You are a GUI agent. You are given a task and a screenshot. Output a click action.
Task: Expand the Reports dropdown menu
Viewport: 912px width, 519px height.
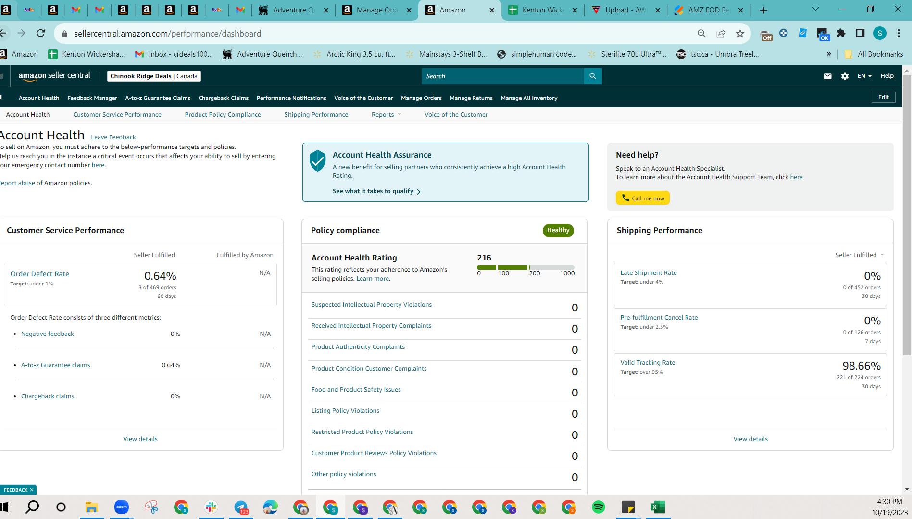(x=387, y=114)
